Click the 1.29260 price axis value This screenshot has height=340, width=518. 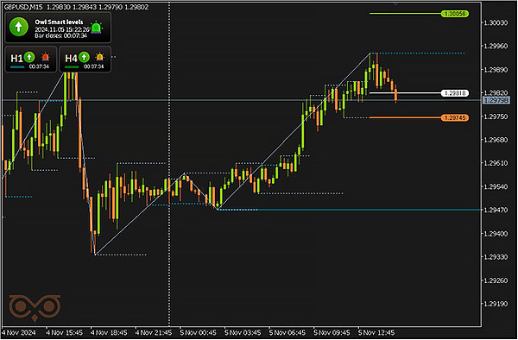coord(496,280)
